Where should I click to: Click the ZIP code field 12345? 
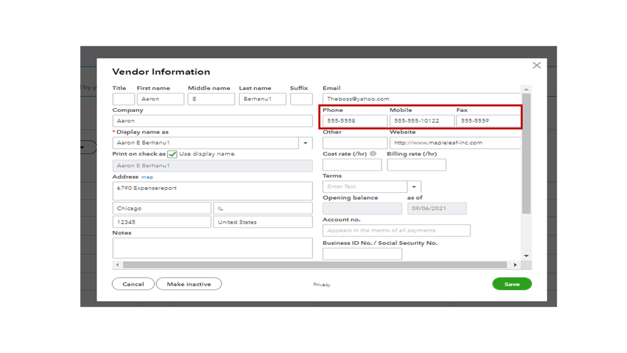[x=161, y=222]
